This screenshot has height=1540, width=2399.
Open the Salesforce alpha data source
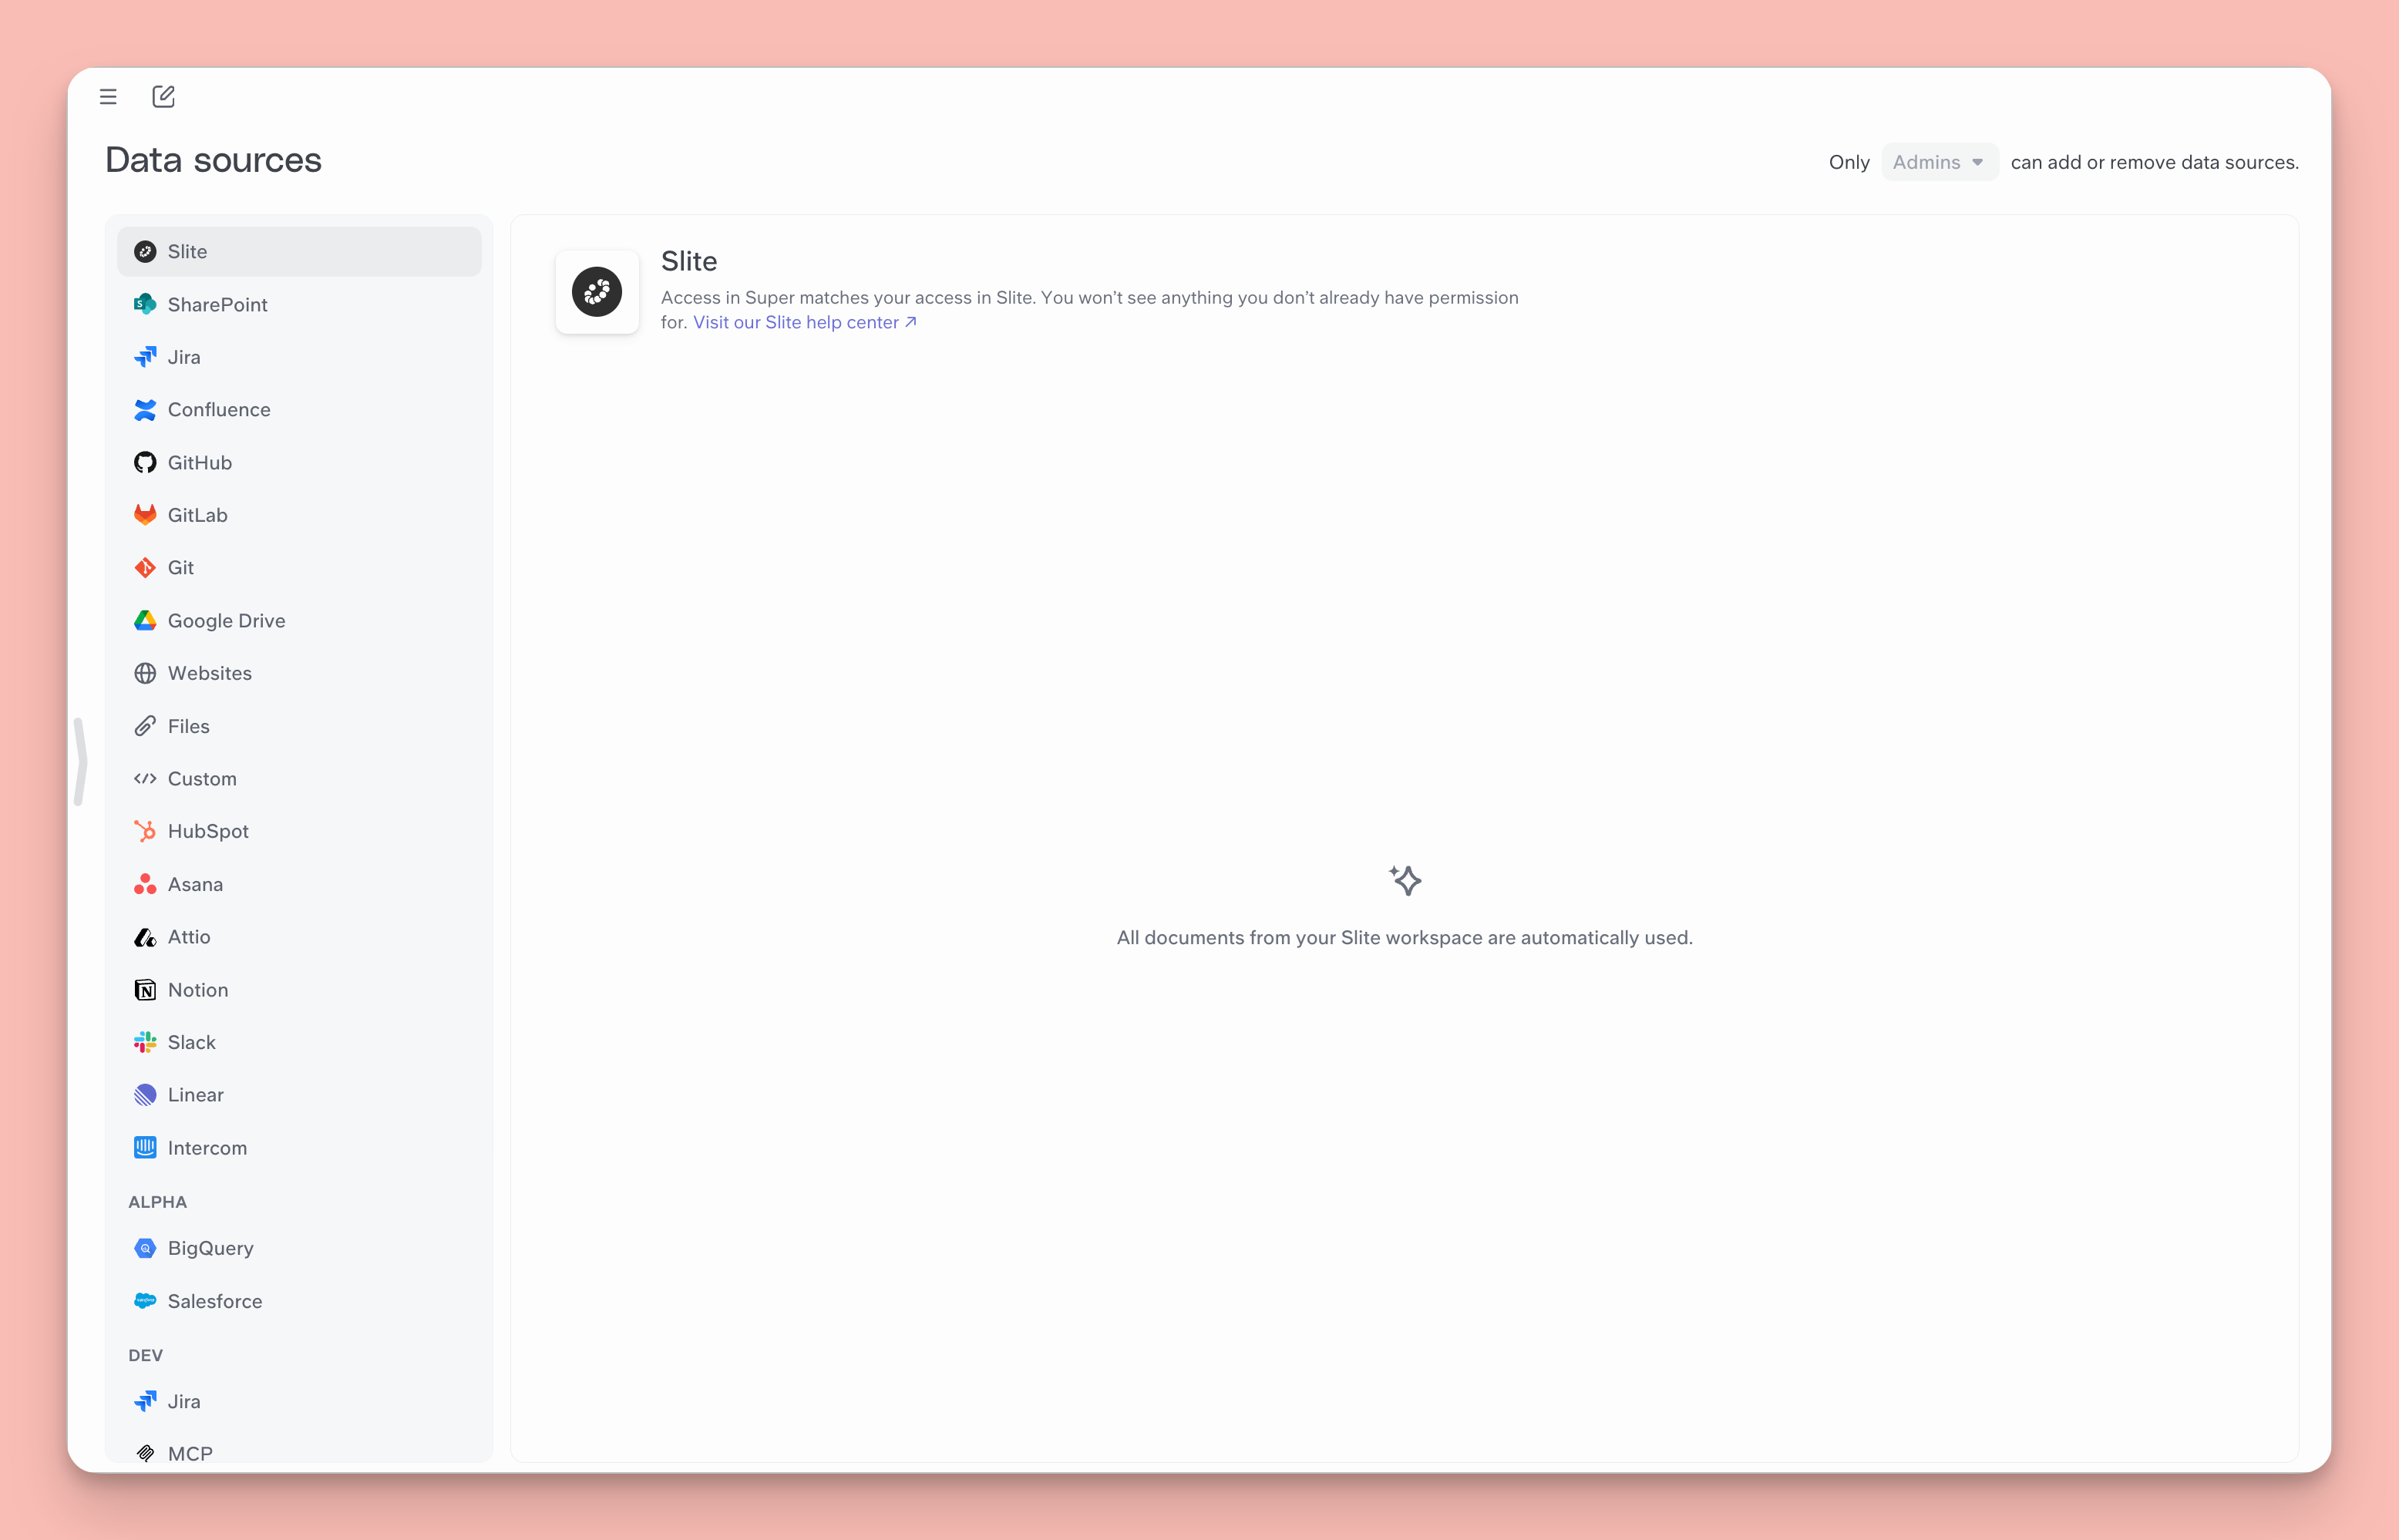pyautogui.click(x=299, y=1301)
